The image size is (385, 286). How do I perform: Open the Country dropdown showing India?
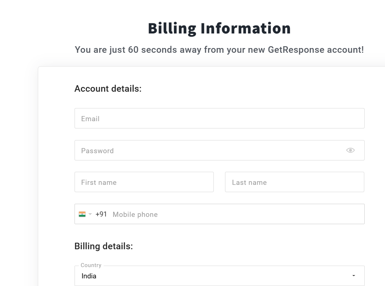click(x=214, y=276)
